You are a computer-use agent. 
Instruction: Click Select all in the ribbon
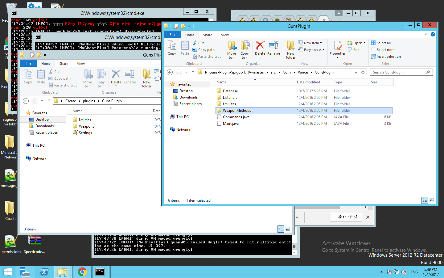[x=383, y=43]
